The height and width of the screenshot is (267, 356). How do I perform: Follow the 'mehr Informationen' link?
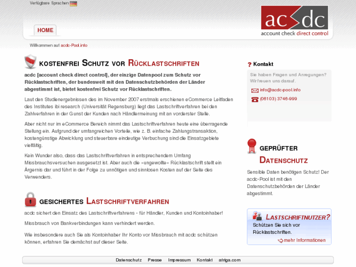(305, 240)
